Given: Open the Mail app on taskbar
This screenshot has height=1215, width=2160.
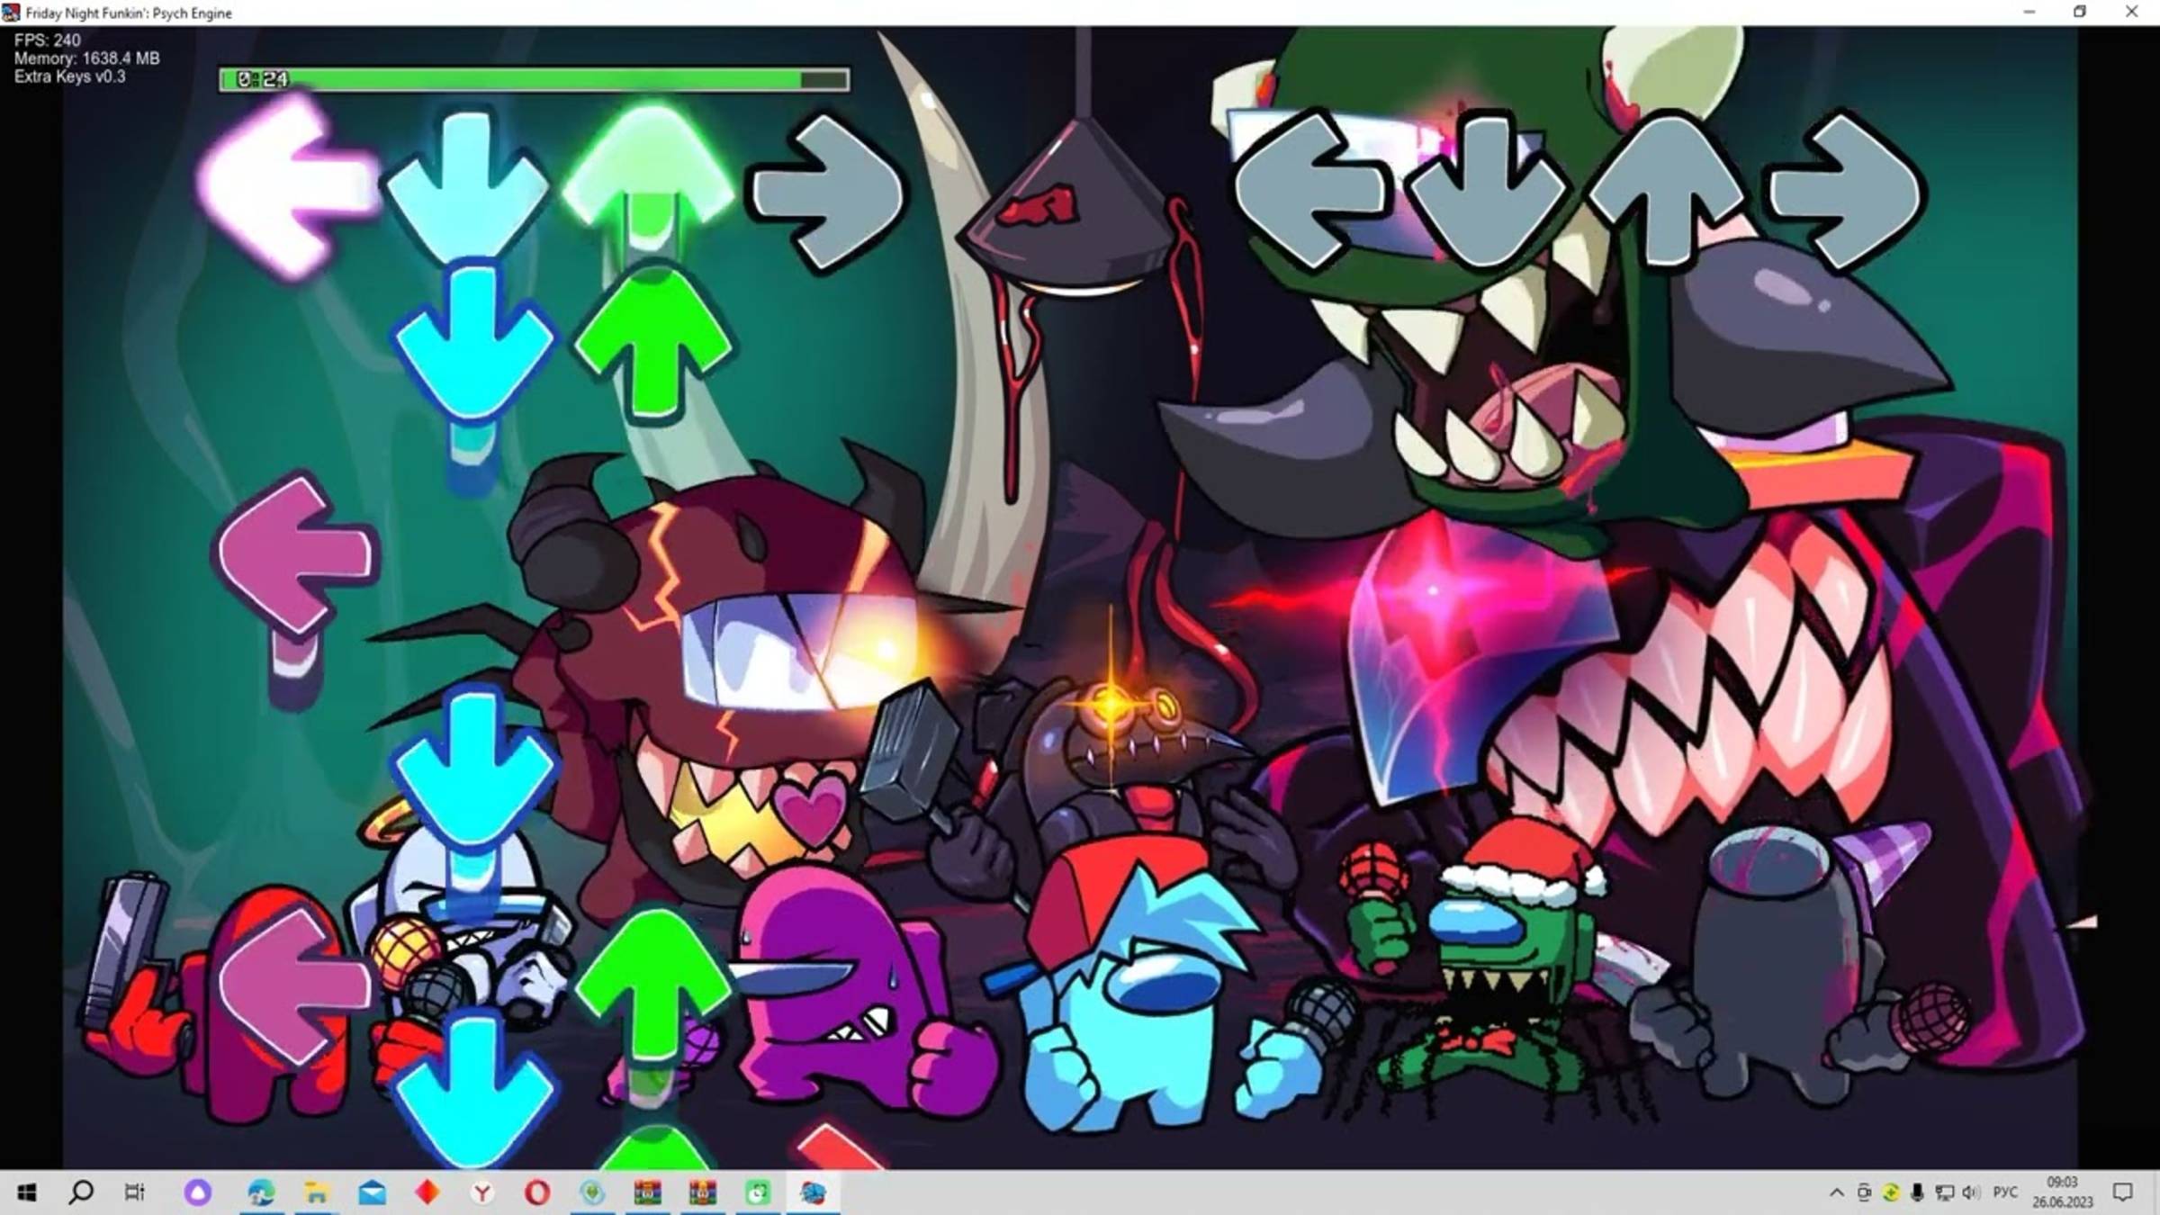Looking at the screenshot, I should pos(372,1192).
